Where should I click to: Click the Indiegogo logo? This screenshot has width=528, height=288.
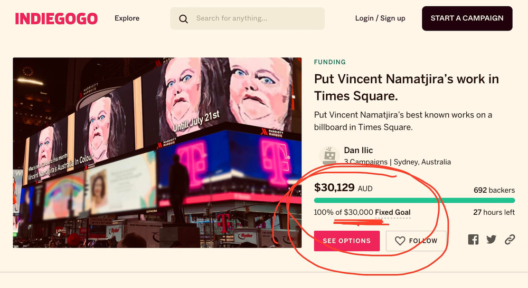(x=56, y=18)
